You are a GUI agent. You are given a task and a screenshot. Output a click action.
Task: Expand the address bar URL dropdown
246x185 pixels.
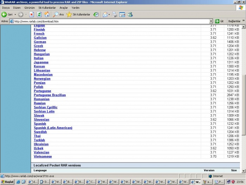point(211,21)
